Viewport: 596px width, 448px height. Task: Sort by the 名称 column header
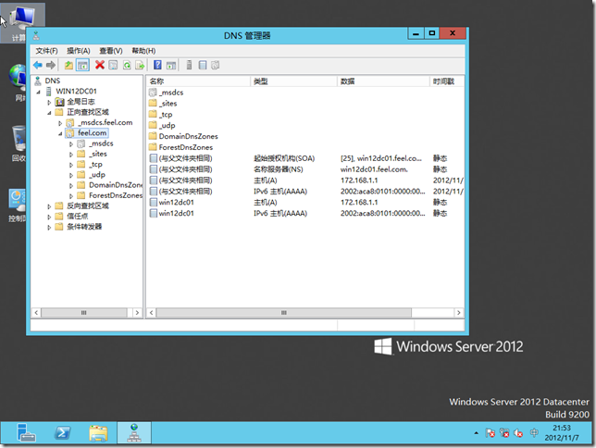point(198,81)
